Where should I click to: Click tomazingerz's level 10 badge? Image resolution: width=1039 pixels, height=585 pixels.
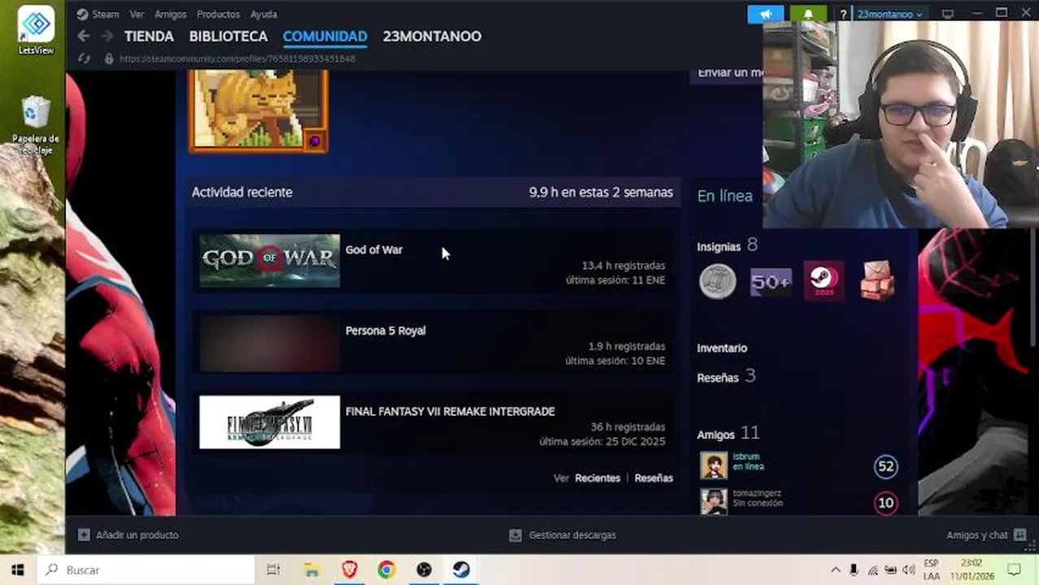pos(885,503)
